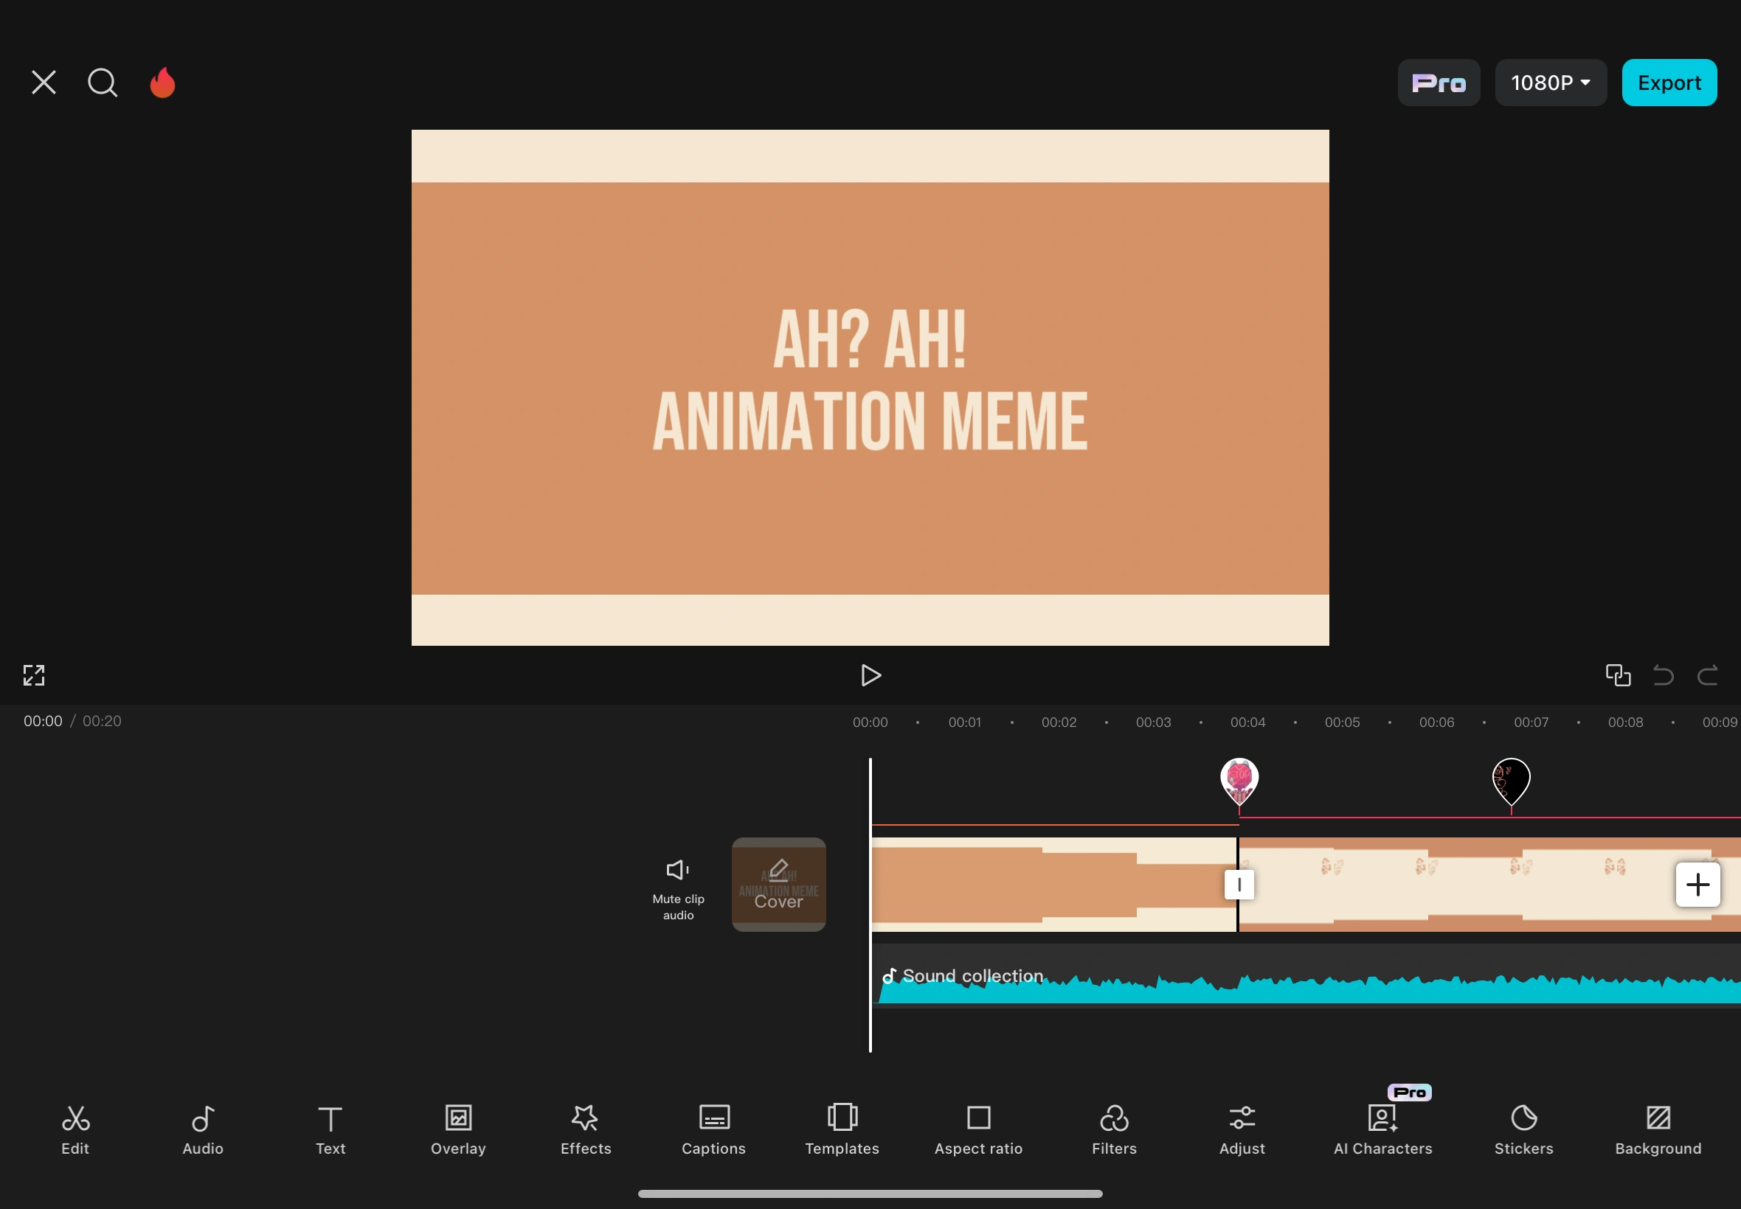Open the Effects star tool
Viewport: 1741px width, 1209px height.
point(585,1128)
